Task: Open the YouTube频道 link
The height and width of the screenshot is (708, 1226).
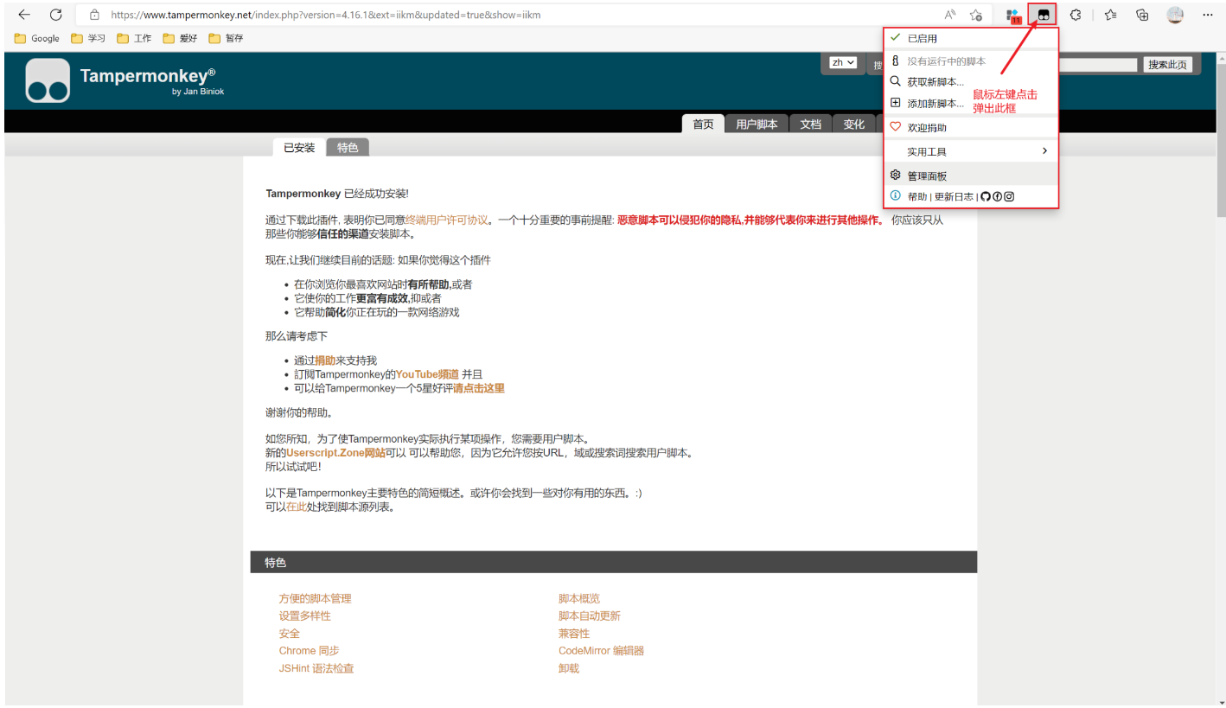Action: tap(427, 374)
